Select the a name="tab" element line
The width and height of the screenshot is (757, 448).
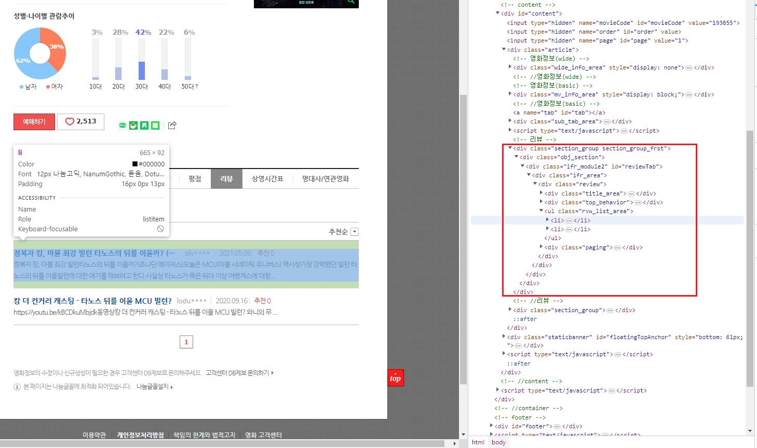[x=559, y=113]
